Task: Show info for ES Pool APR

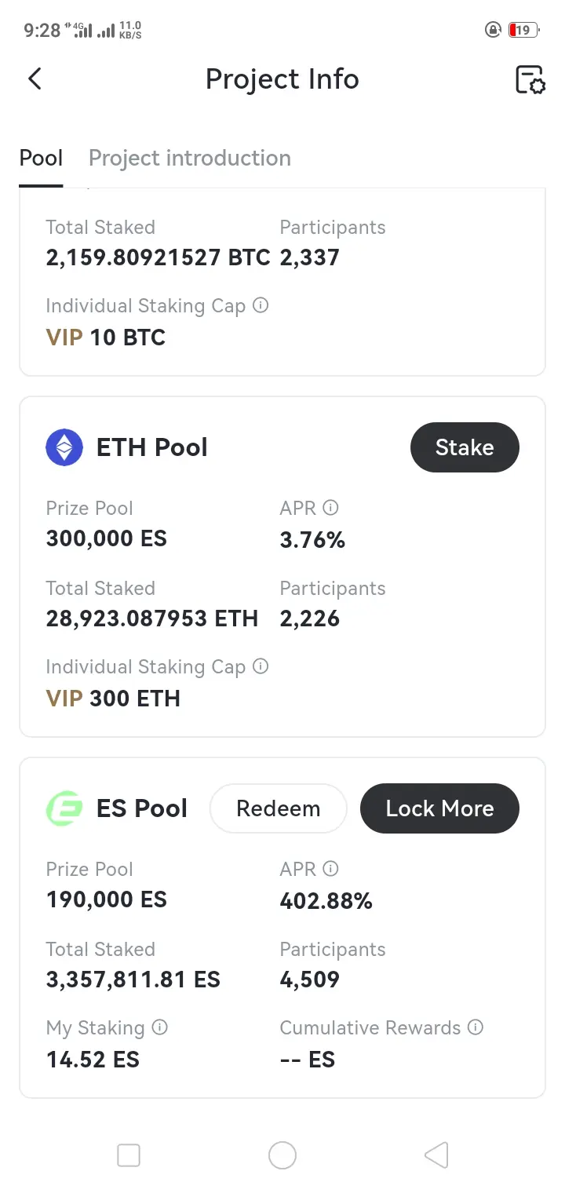Action: pos(331,869)
